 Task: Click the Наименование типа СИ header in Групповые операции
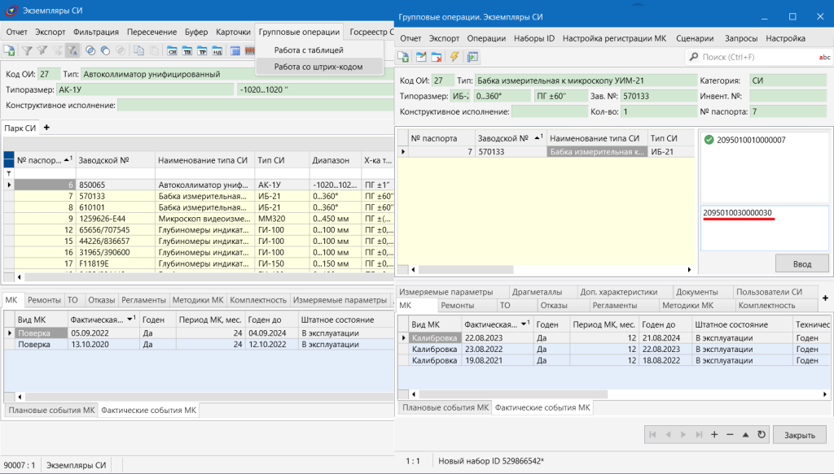(597, 138)
